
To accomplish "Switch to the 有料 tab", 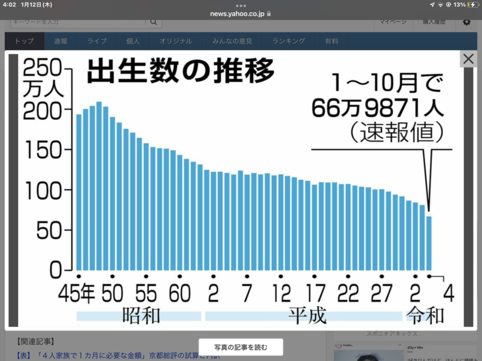I will (x=331, y=41).
